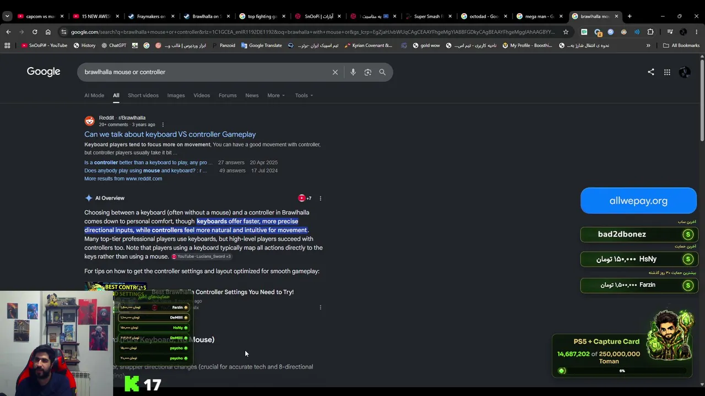Open the History bookmark
The height and width of the screenshot is (396, 705).
(x=84, y=46)
